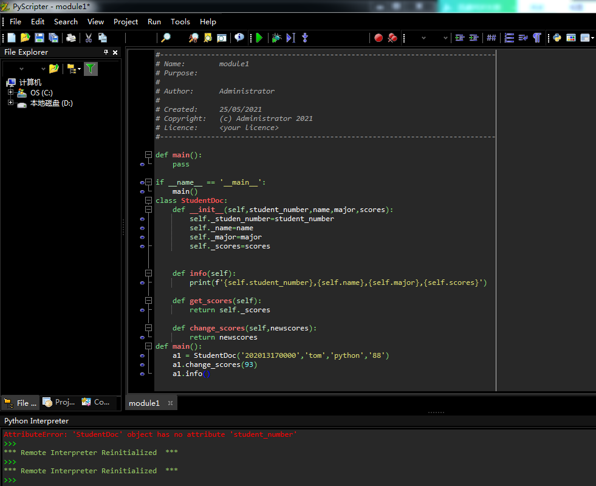Open the Tools menu
The image size is (596, 486).
pos(180,21)
